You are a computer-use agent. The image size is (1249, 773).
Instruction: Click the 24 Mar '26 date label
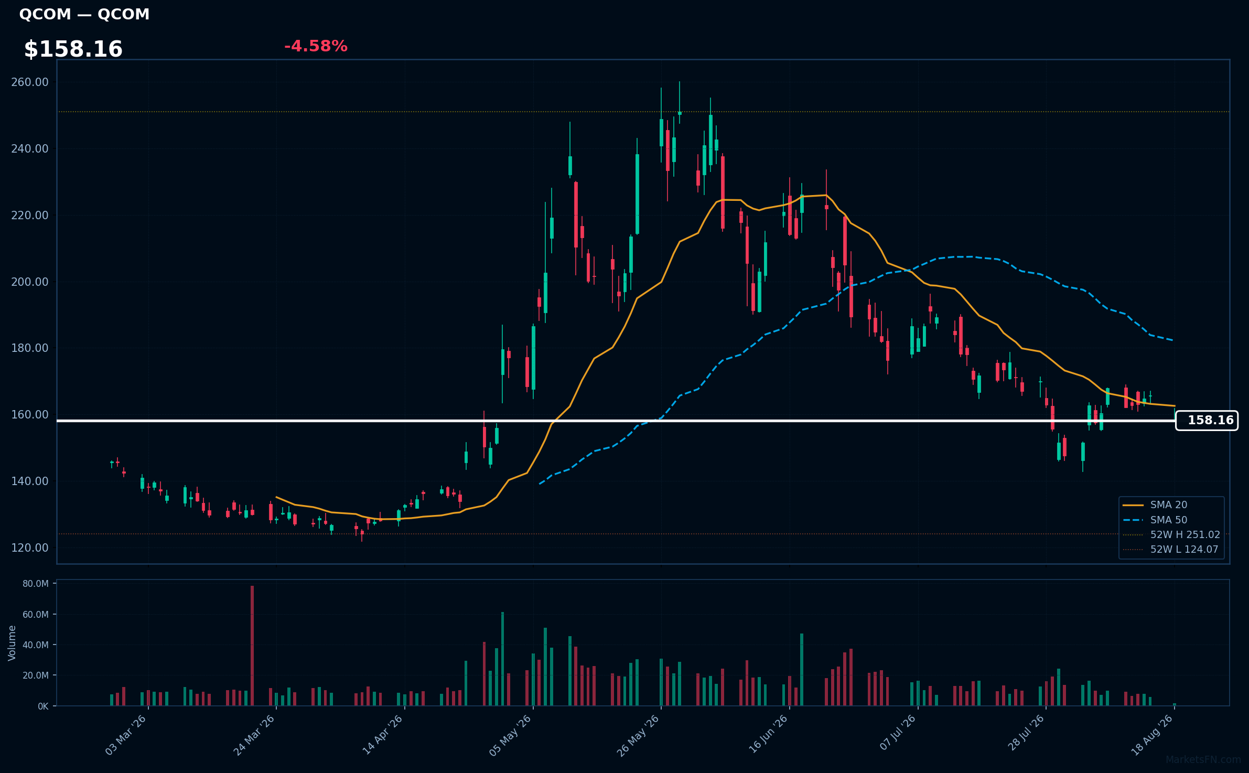point(254,735)
